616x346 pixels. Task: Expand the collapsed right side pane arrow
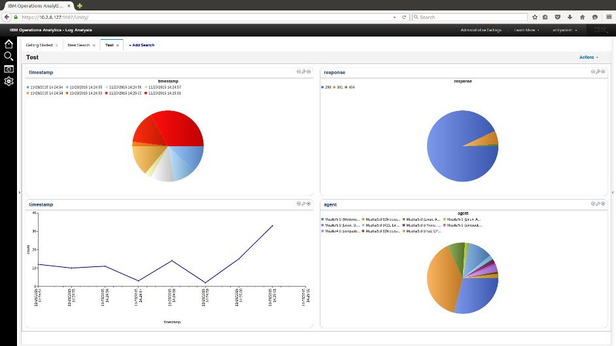613,193
